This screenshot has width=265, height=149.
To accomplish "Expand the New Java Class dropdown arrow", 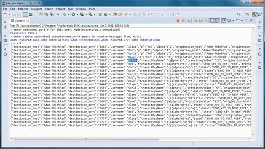I will click(110, 14).
